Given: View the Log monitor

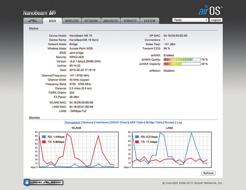Looking at the screenshot, I should (x=179, y=122).
